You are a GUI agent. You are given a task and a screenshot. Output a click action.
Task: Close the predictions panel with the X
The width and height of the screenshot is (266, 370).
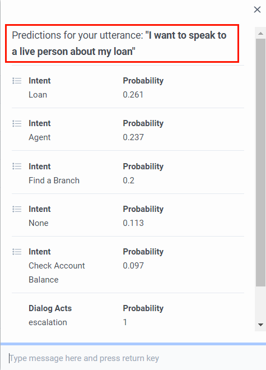257,10
